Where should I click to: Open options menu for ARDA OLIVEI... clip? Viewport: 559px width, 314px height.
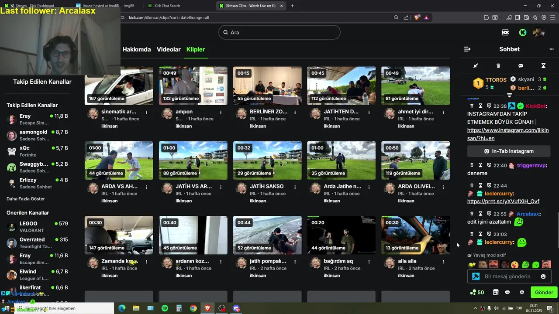(443, 187)
